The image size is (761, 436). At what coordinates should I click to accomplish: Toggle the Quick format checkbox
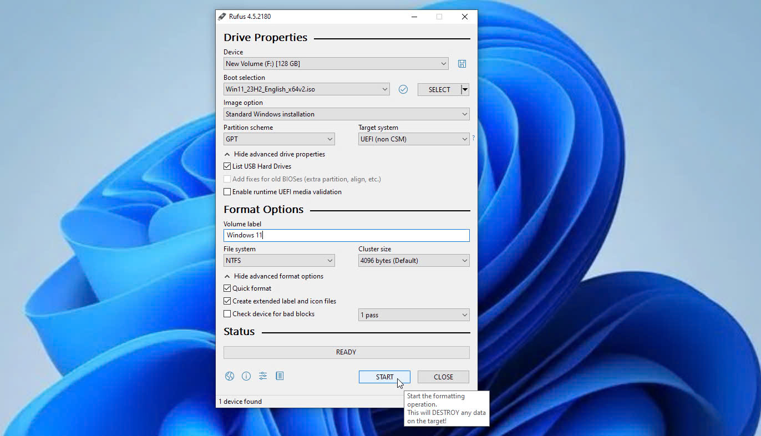tap(227, 288)
